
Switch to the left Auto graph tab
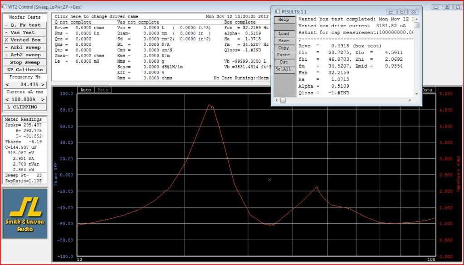(86, 90)
